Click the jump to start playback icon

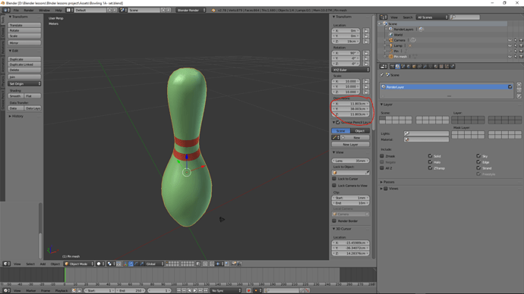click(178, 291)
